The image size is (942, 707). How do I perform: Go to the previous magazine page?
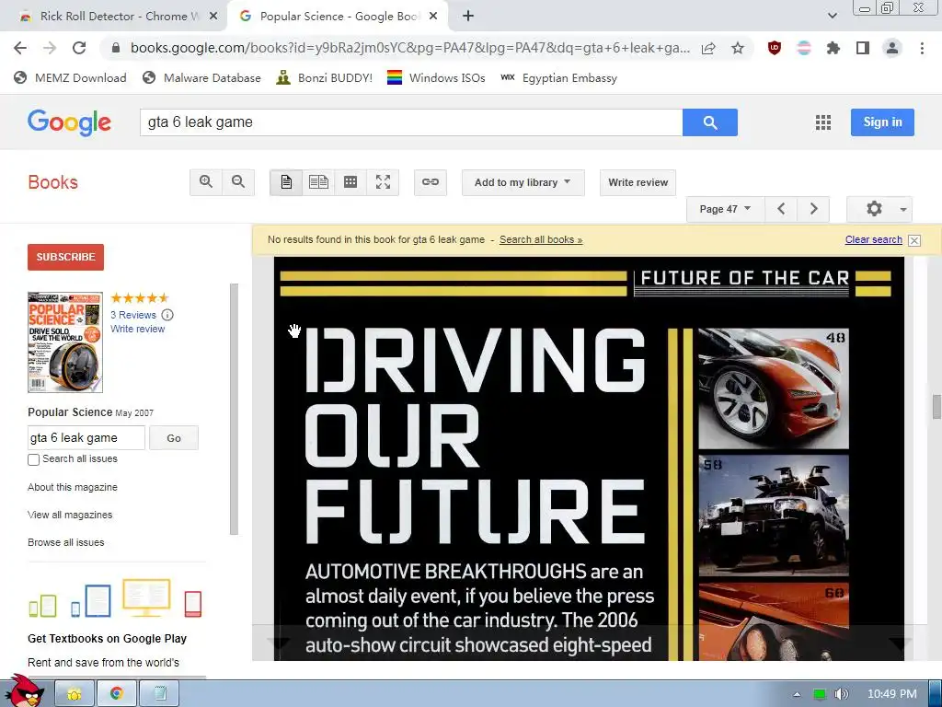781,209
